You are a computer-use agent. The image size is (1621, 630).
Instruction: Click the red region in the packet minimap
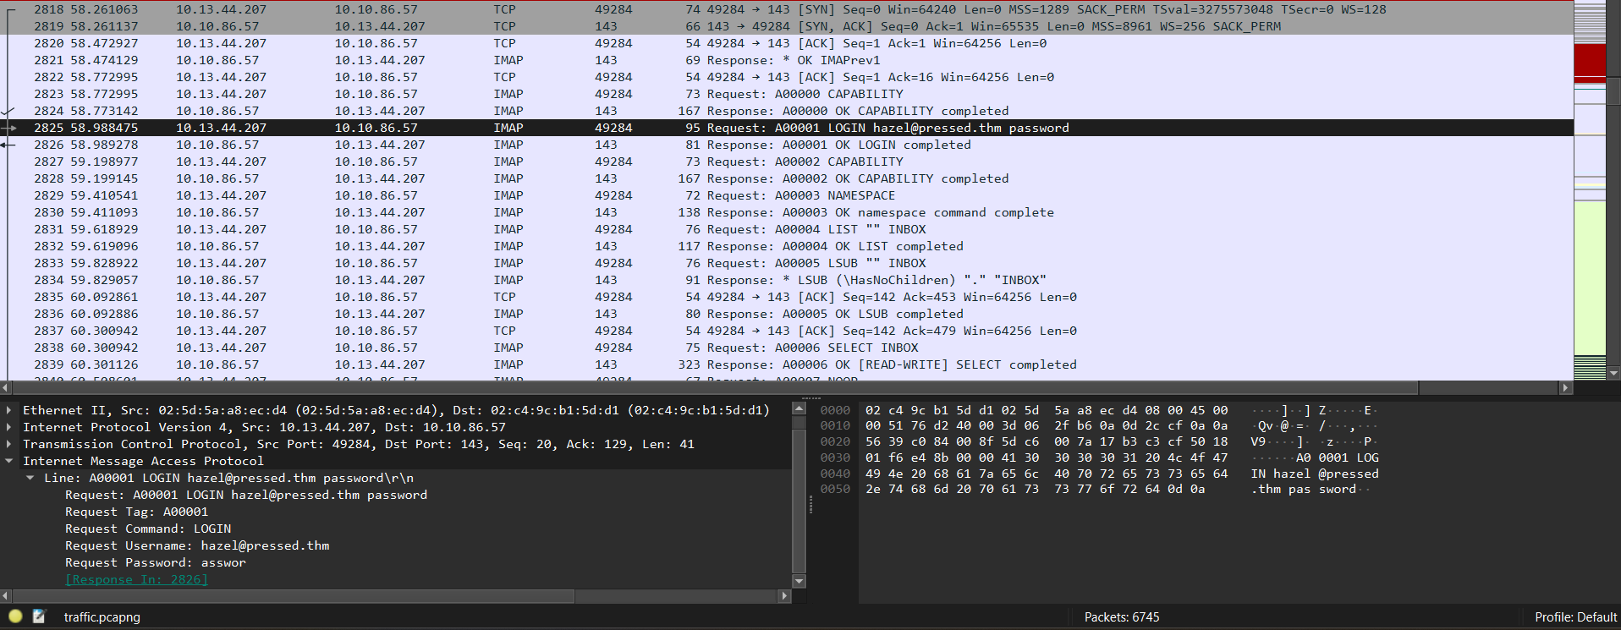[1590, 61]
